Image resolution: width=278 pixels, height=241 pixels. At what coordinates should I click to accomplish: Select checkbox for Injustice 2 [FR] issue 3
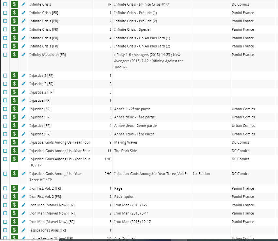tap(5, 92)
